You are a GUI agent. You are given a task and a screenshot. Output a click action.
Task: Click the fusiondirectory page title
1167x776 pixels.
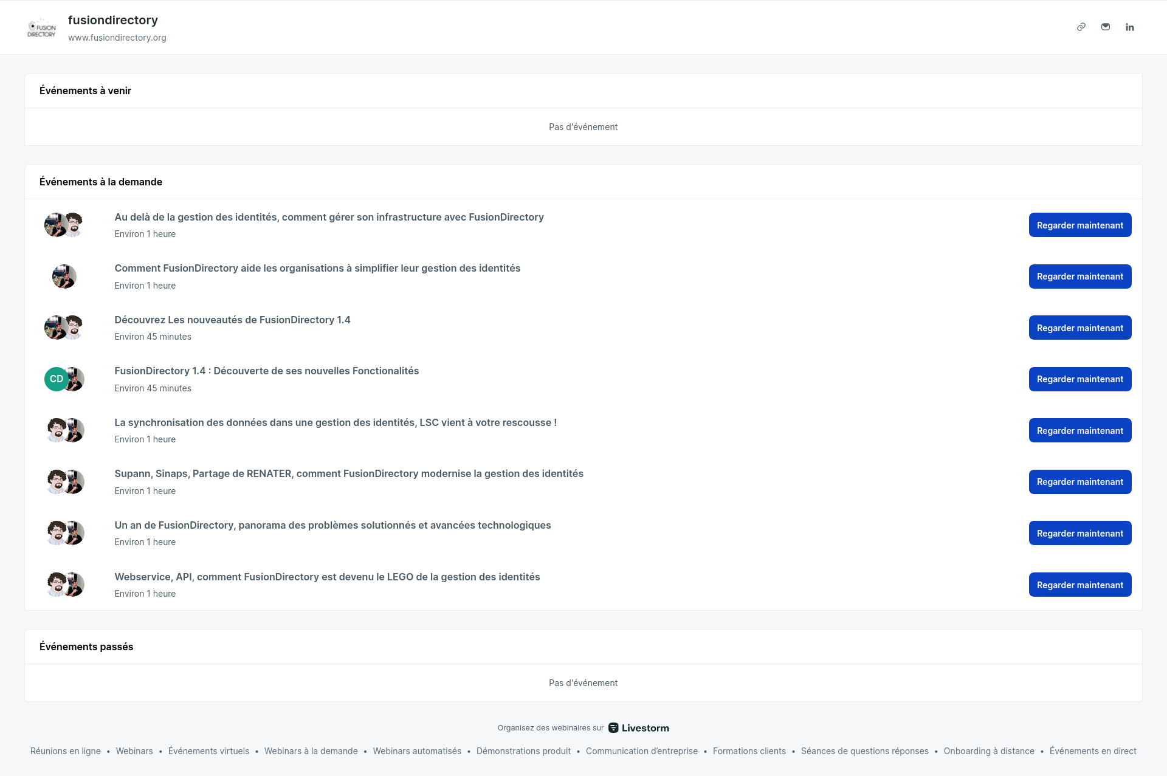tap(113, 20)
